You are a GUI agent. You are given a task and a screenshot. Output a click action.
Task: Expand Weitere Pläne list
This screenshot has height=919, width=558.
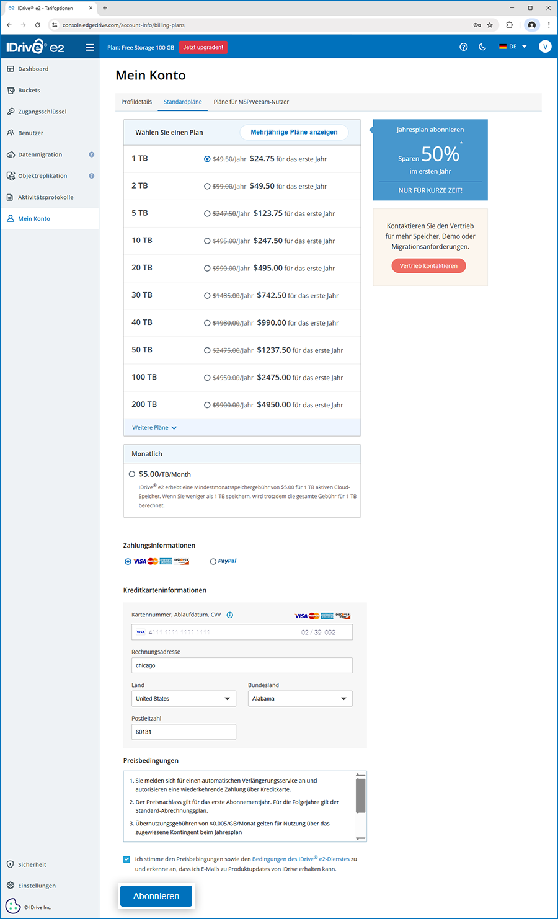click(x=154, y=428)
